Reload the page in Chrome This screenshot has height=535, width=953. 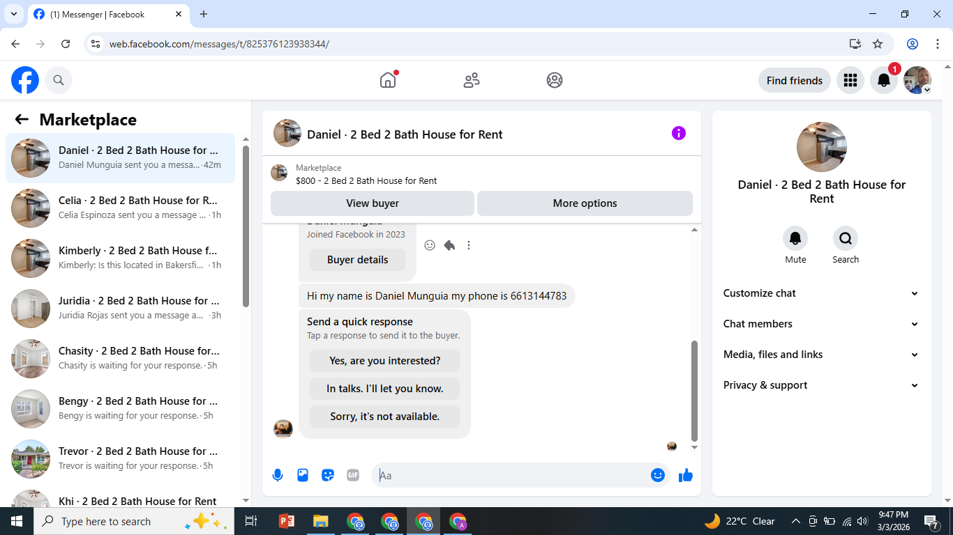pyautogui.click(x=66, y=44)
